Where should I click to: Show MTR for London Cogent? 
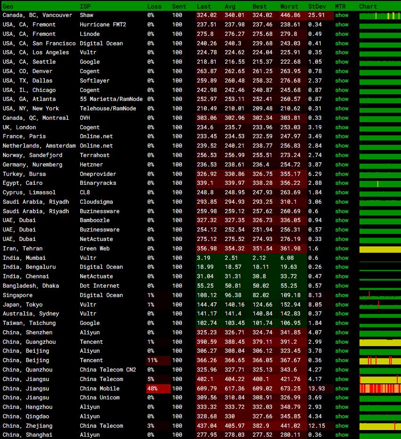[x=342, y=127]
